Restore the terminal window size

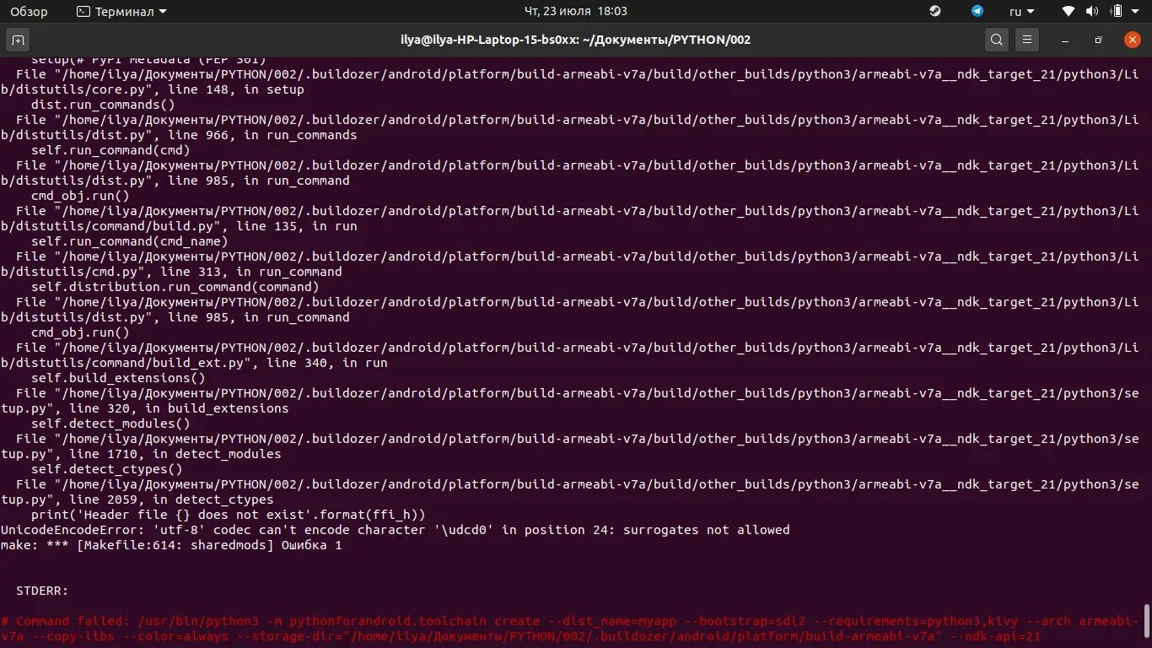1098,40
